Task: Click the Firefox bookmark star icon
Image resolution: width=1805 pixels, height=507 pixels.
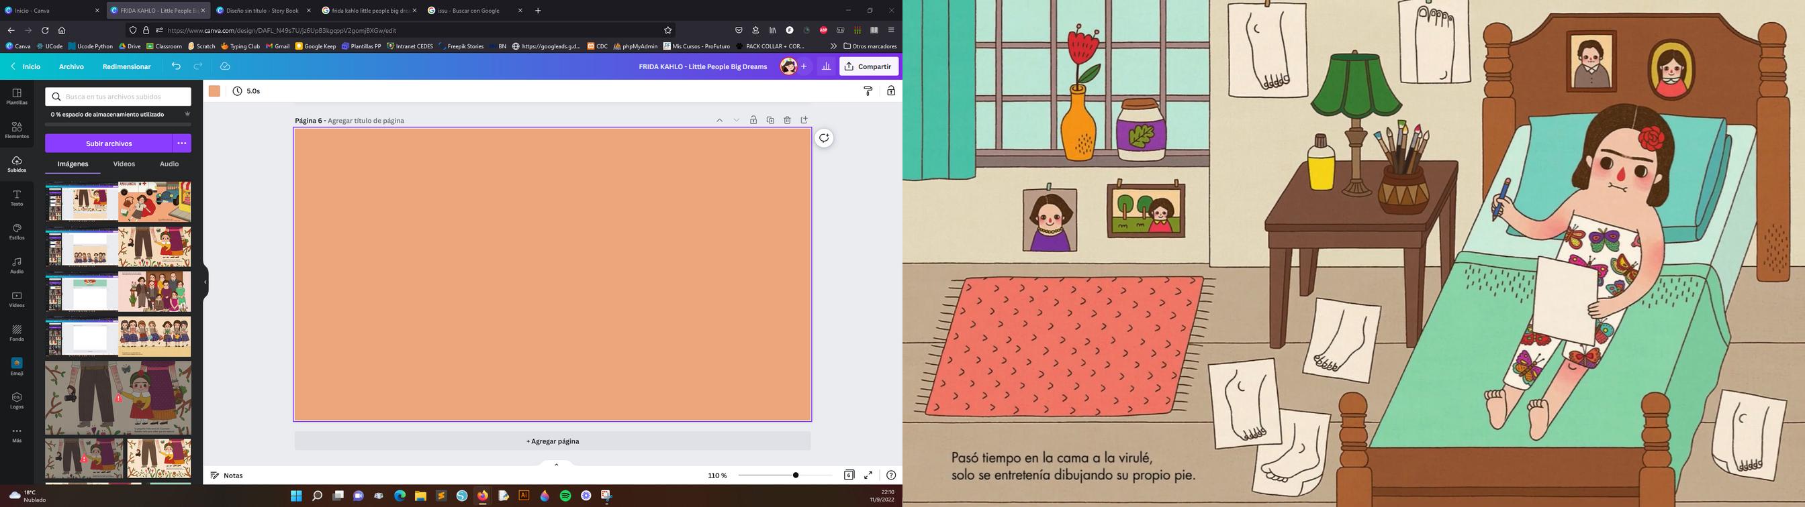Action: [x=667, y=30]
